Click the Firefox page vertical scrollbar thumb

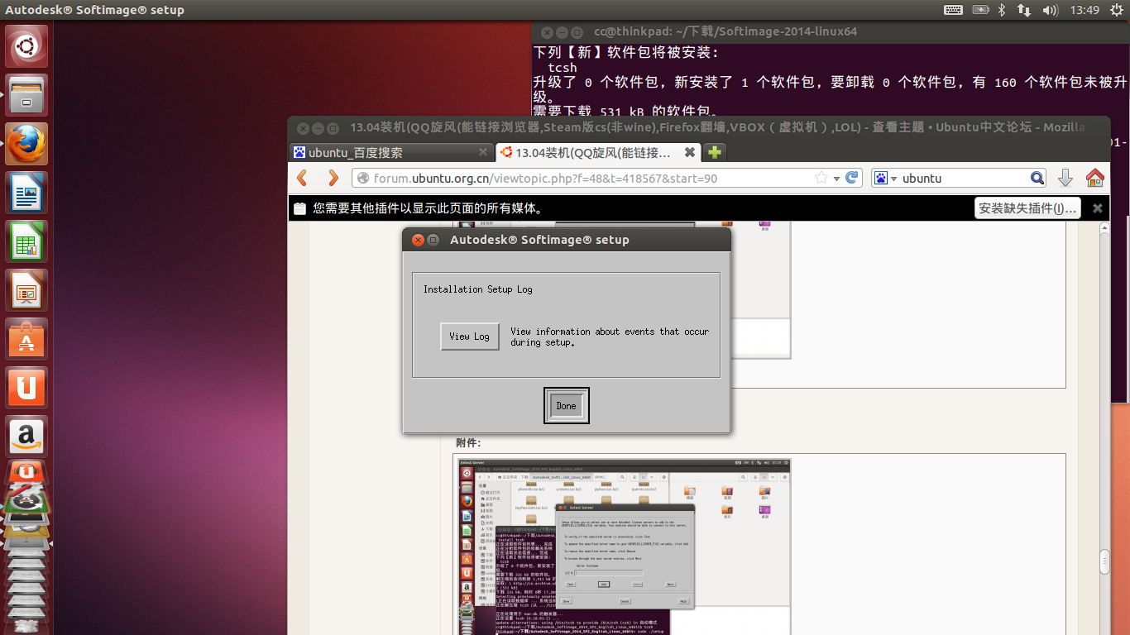coord(1104,562)
